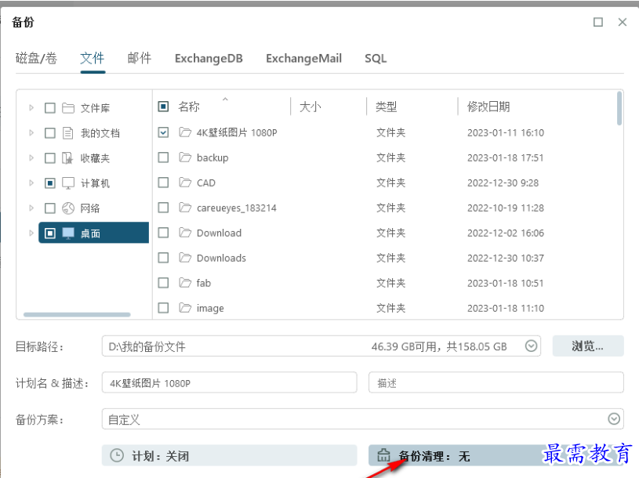Click the 浏览... button
This screenshot has width=639, height=478.
tap(588, 346)
